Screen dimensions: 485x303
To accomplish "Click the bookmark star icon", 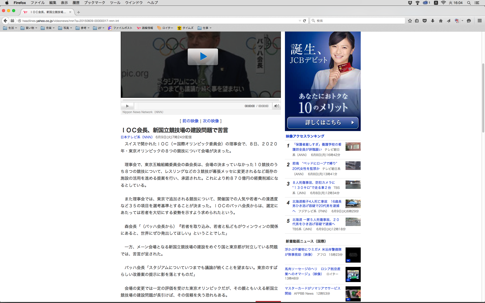I will click(x=410, y=21).
